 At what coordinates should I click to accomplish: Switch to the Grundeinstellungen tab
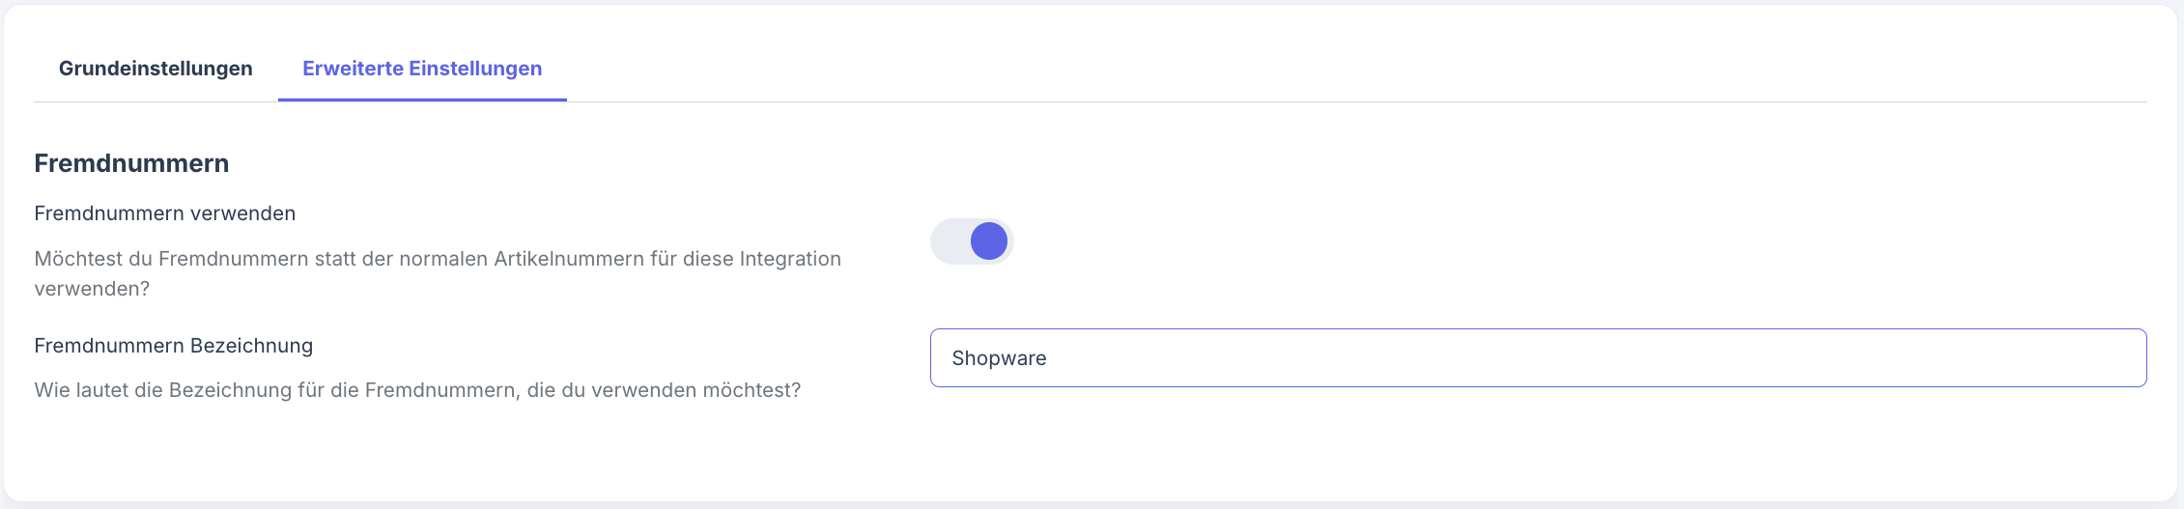pyautogui.click(x=156, y=69)
